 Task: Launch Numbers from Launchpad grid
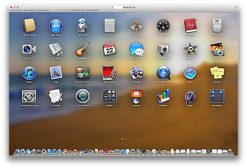point(163,96)
